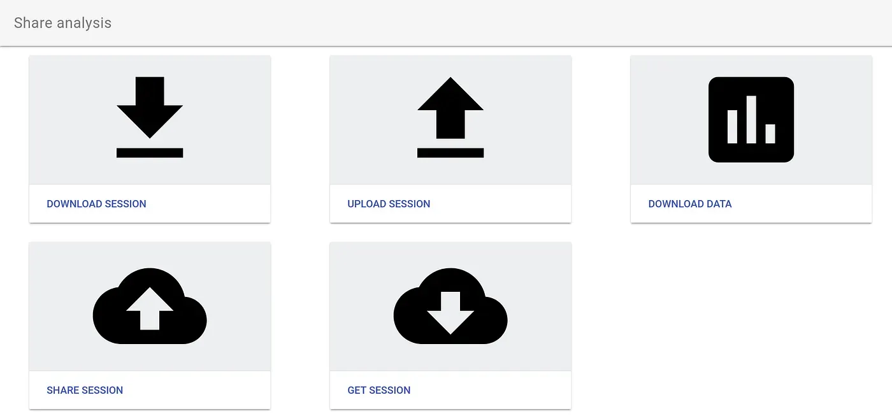Click the horizontal bar under the download arrow
Viewport: 892px width, 418px height.
[x=150, y=153]
